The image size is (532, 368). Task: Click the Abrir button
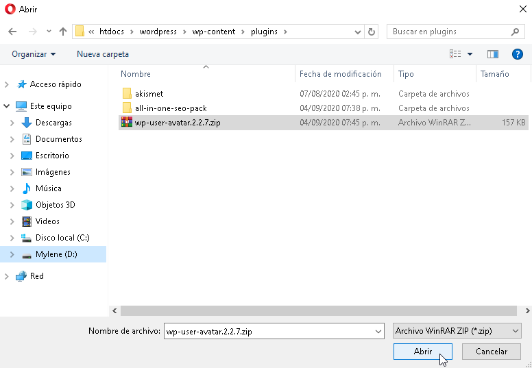click(x=423, y=352)
